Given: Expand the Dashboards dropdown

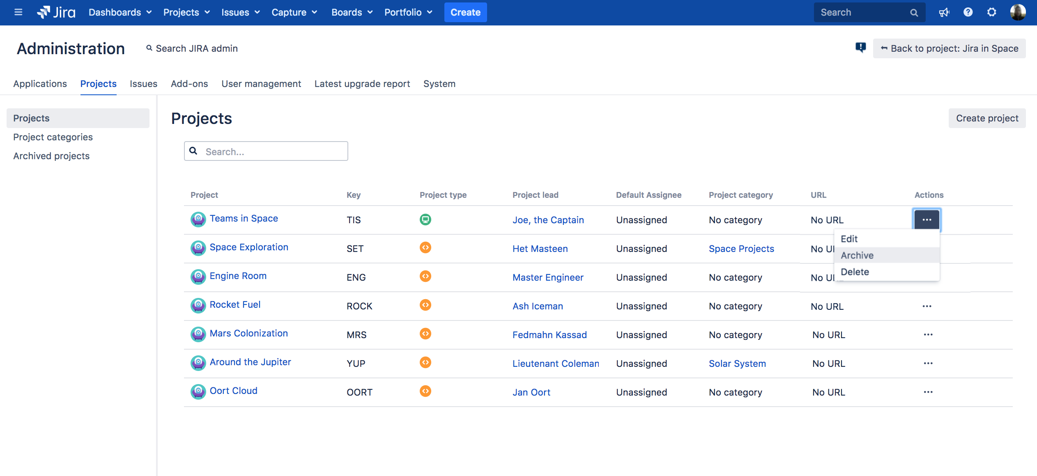Looking at the screenshot, I should coord(120,12).
